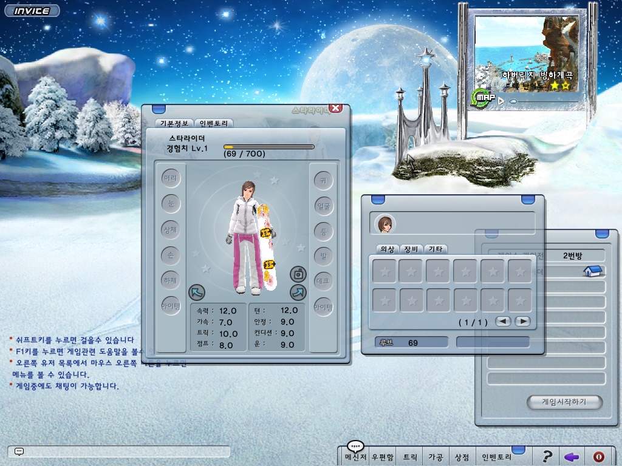Click the camera snapshot icon
622x466 pixels.
298,274
